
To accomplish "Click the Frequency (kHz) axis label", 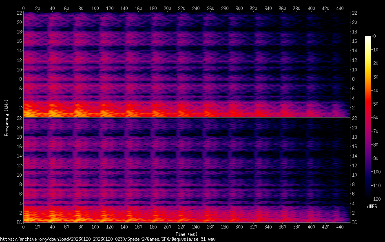I will click(x=7, y=117).
